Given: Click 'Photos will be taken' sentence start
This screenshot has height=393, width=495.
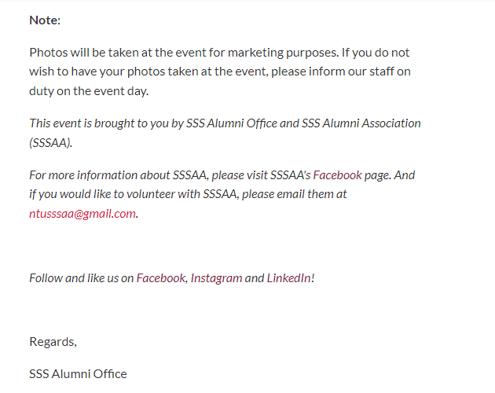Looking at the screenshot, I should [x=82, y=53].
